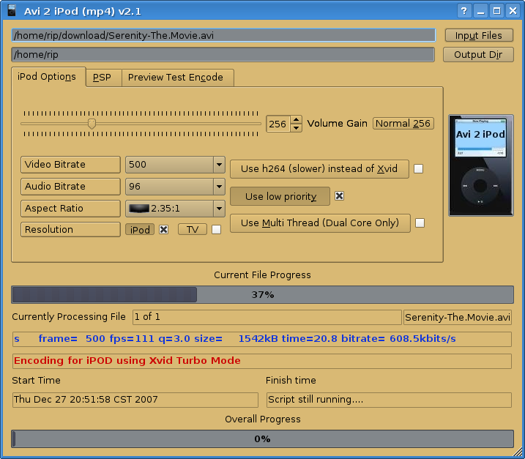Click the Resolution label button
This screenshot has height=459, width=525.
click(x=70, y=230)
